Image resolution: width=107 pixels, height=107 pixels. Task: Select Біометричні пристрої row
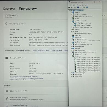click(x=81, y=20)
